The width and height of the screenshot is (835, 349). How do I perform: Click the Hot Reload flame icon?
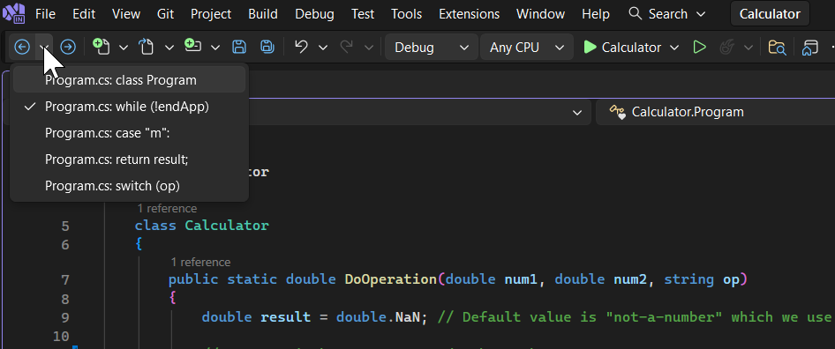726,48
